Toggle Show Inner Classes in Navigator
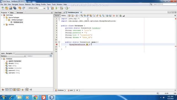This screenshot has height=100, width=177. tap(19, 90)
